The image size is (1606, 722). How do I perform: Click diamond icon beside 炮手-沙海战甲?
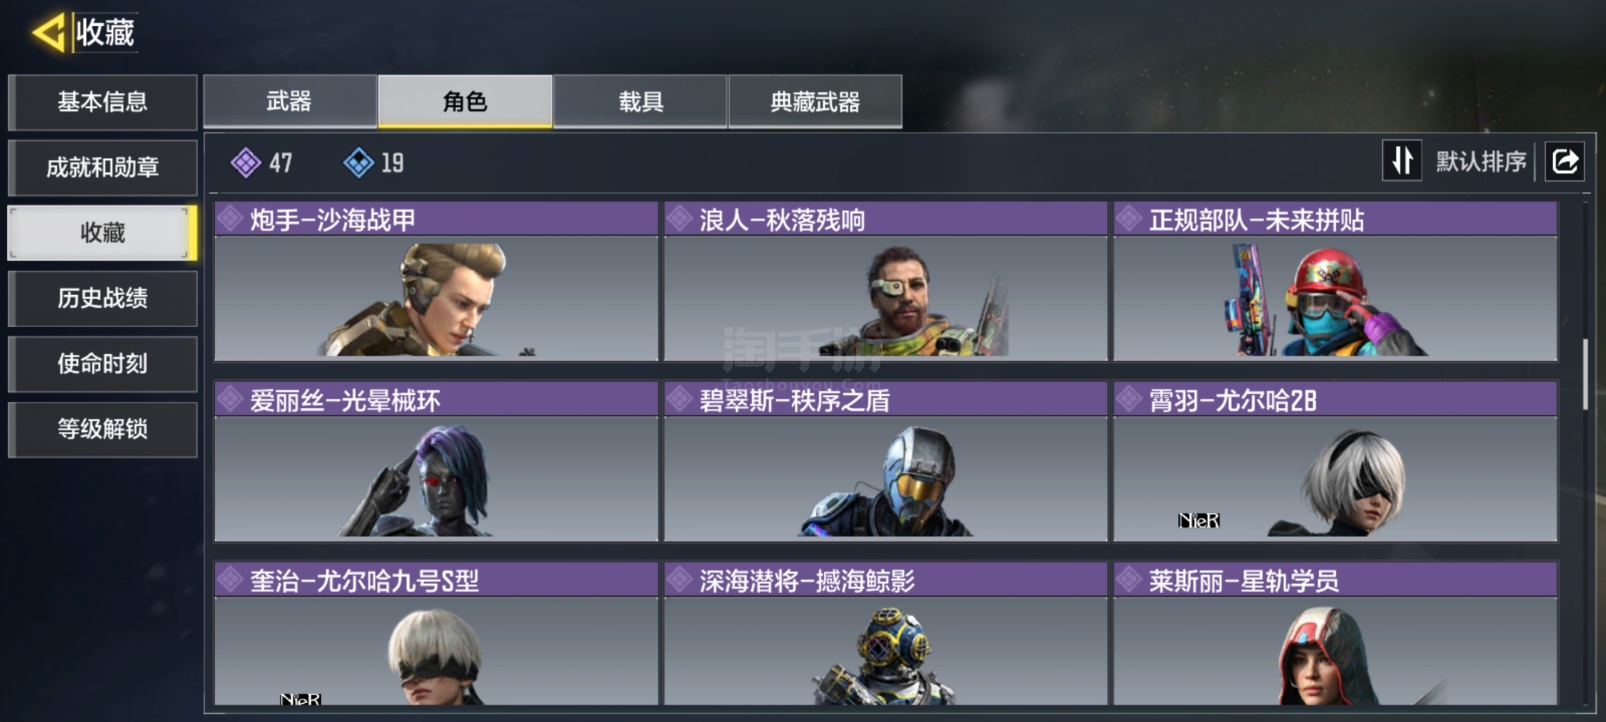point(231,219)
